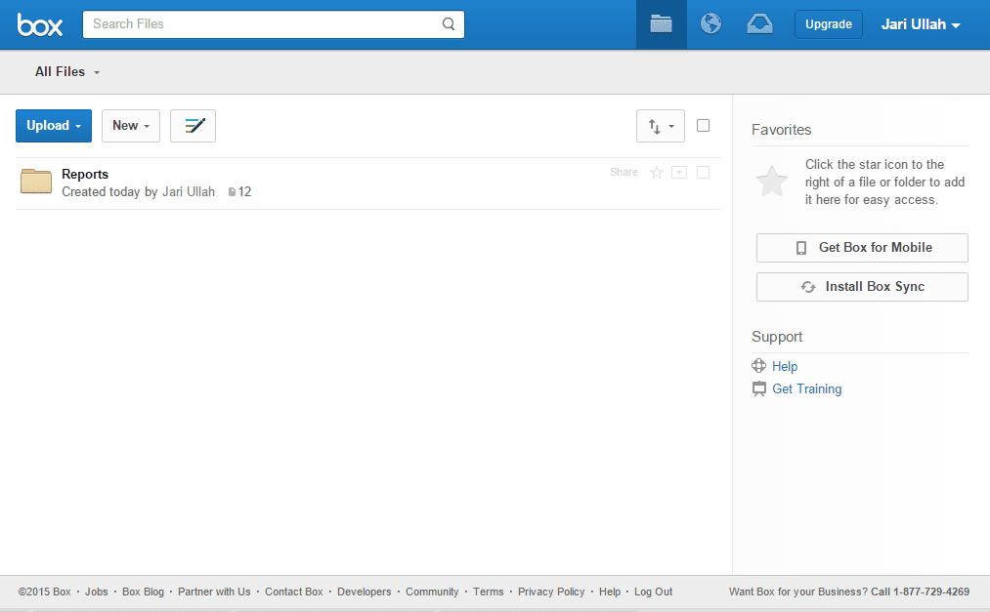
Task: Open the Box Blog footer link
Action: click(x=144, y=592)
